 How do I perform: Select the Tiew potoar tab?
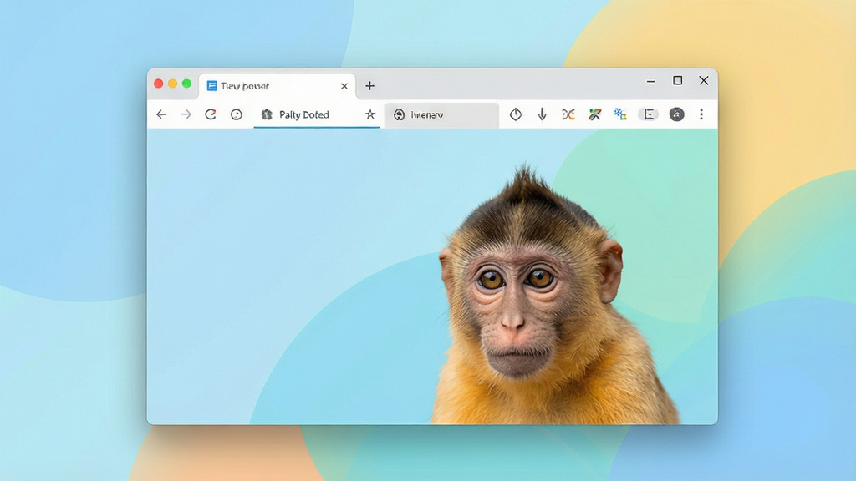tap(278, 86)
